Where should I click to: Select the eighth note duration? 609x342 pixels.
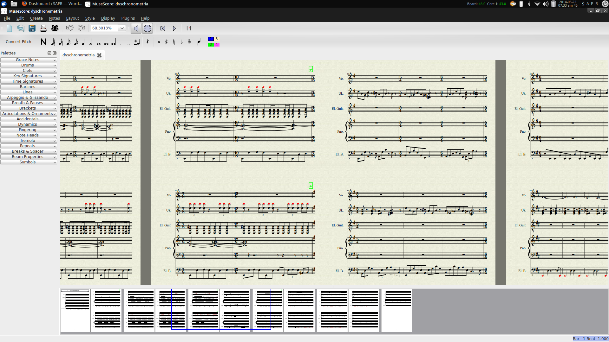(76, 42)
